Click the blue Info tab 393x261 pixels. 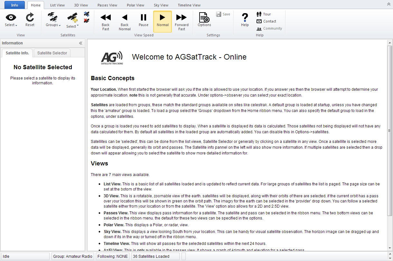coord(14,5)
